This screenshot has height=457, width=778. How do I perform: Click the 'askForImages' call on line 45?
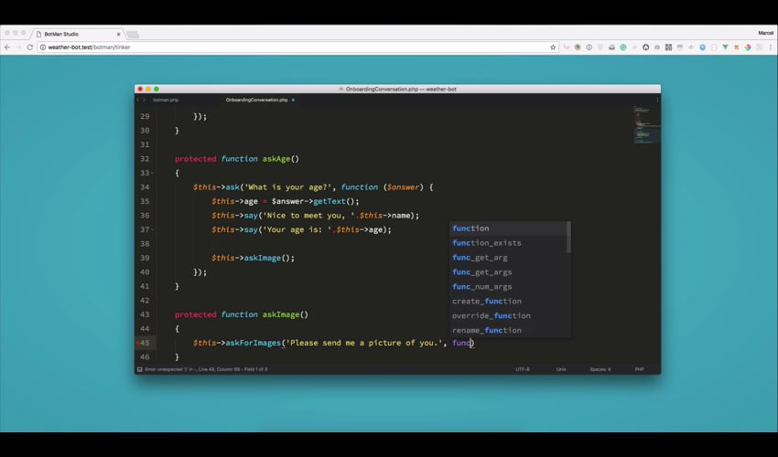(253, 343)
